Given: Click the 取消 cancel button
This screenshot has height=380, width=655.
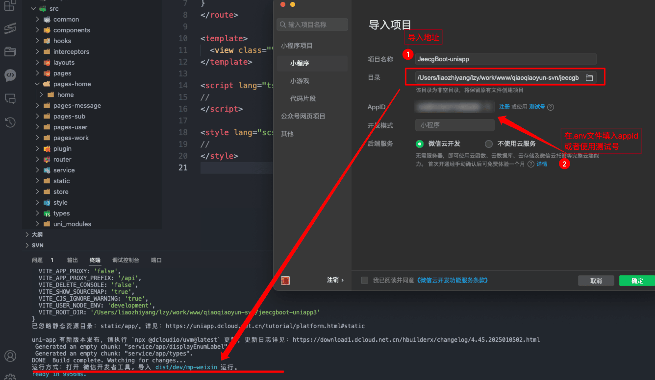Looking at the screenshot, I should coord(596,281).
